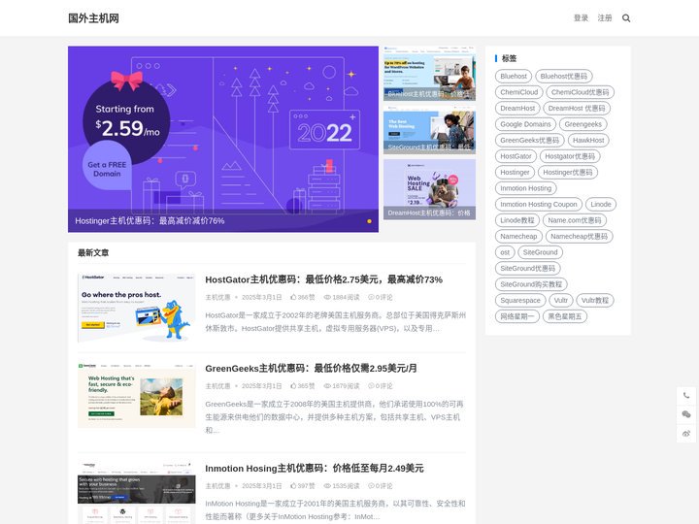The image size is (699, 524).
Task: Open Bluehost coupon thumbnail beside banner
Action: tap(429, 73)
